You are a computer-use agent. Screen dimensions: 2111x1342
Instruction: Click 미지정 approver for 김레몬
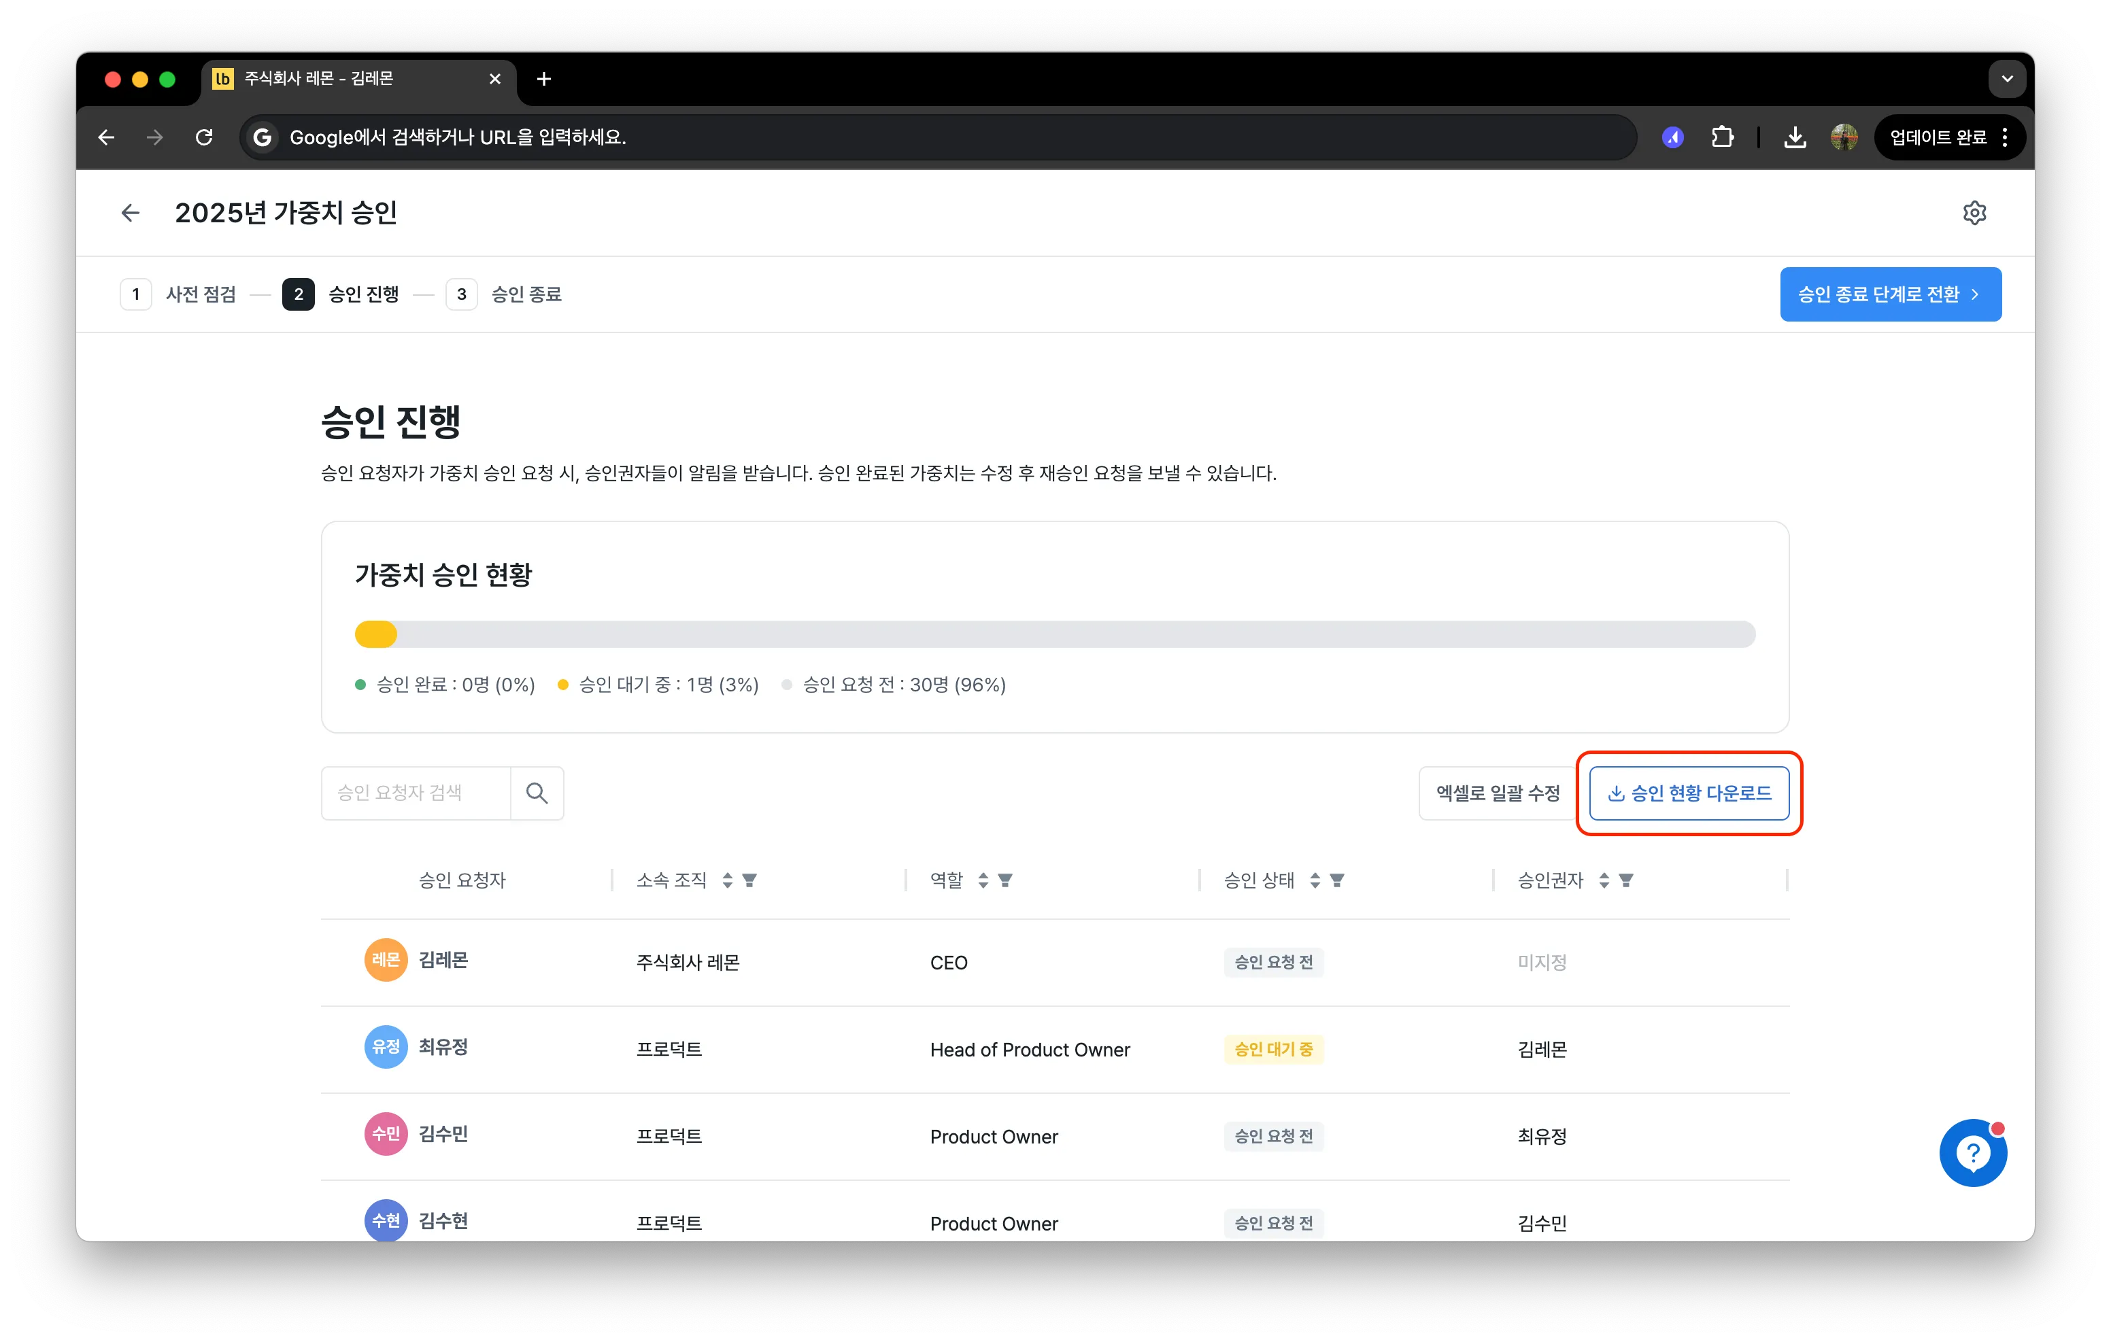coord(1542,963)
